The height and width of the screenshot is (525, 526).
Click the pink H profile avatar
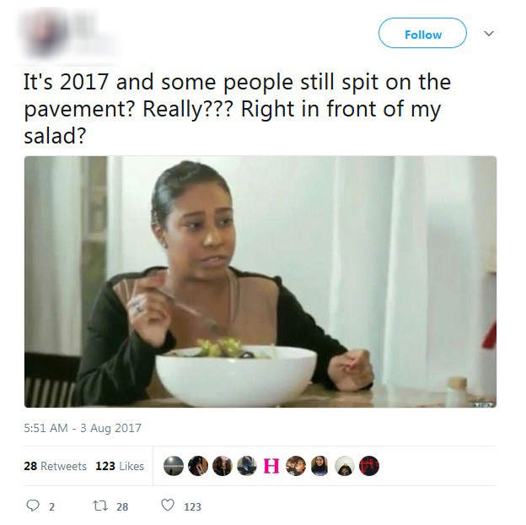pyautogui.click(x=271, y=466)
